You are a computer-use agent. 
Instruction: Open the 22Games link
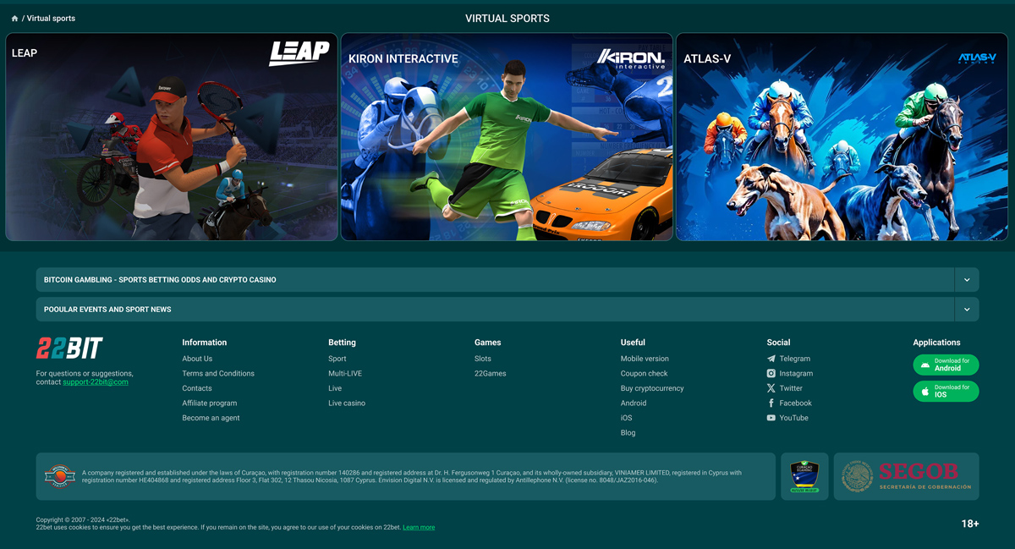click(x=491, y=374)
